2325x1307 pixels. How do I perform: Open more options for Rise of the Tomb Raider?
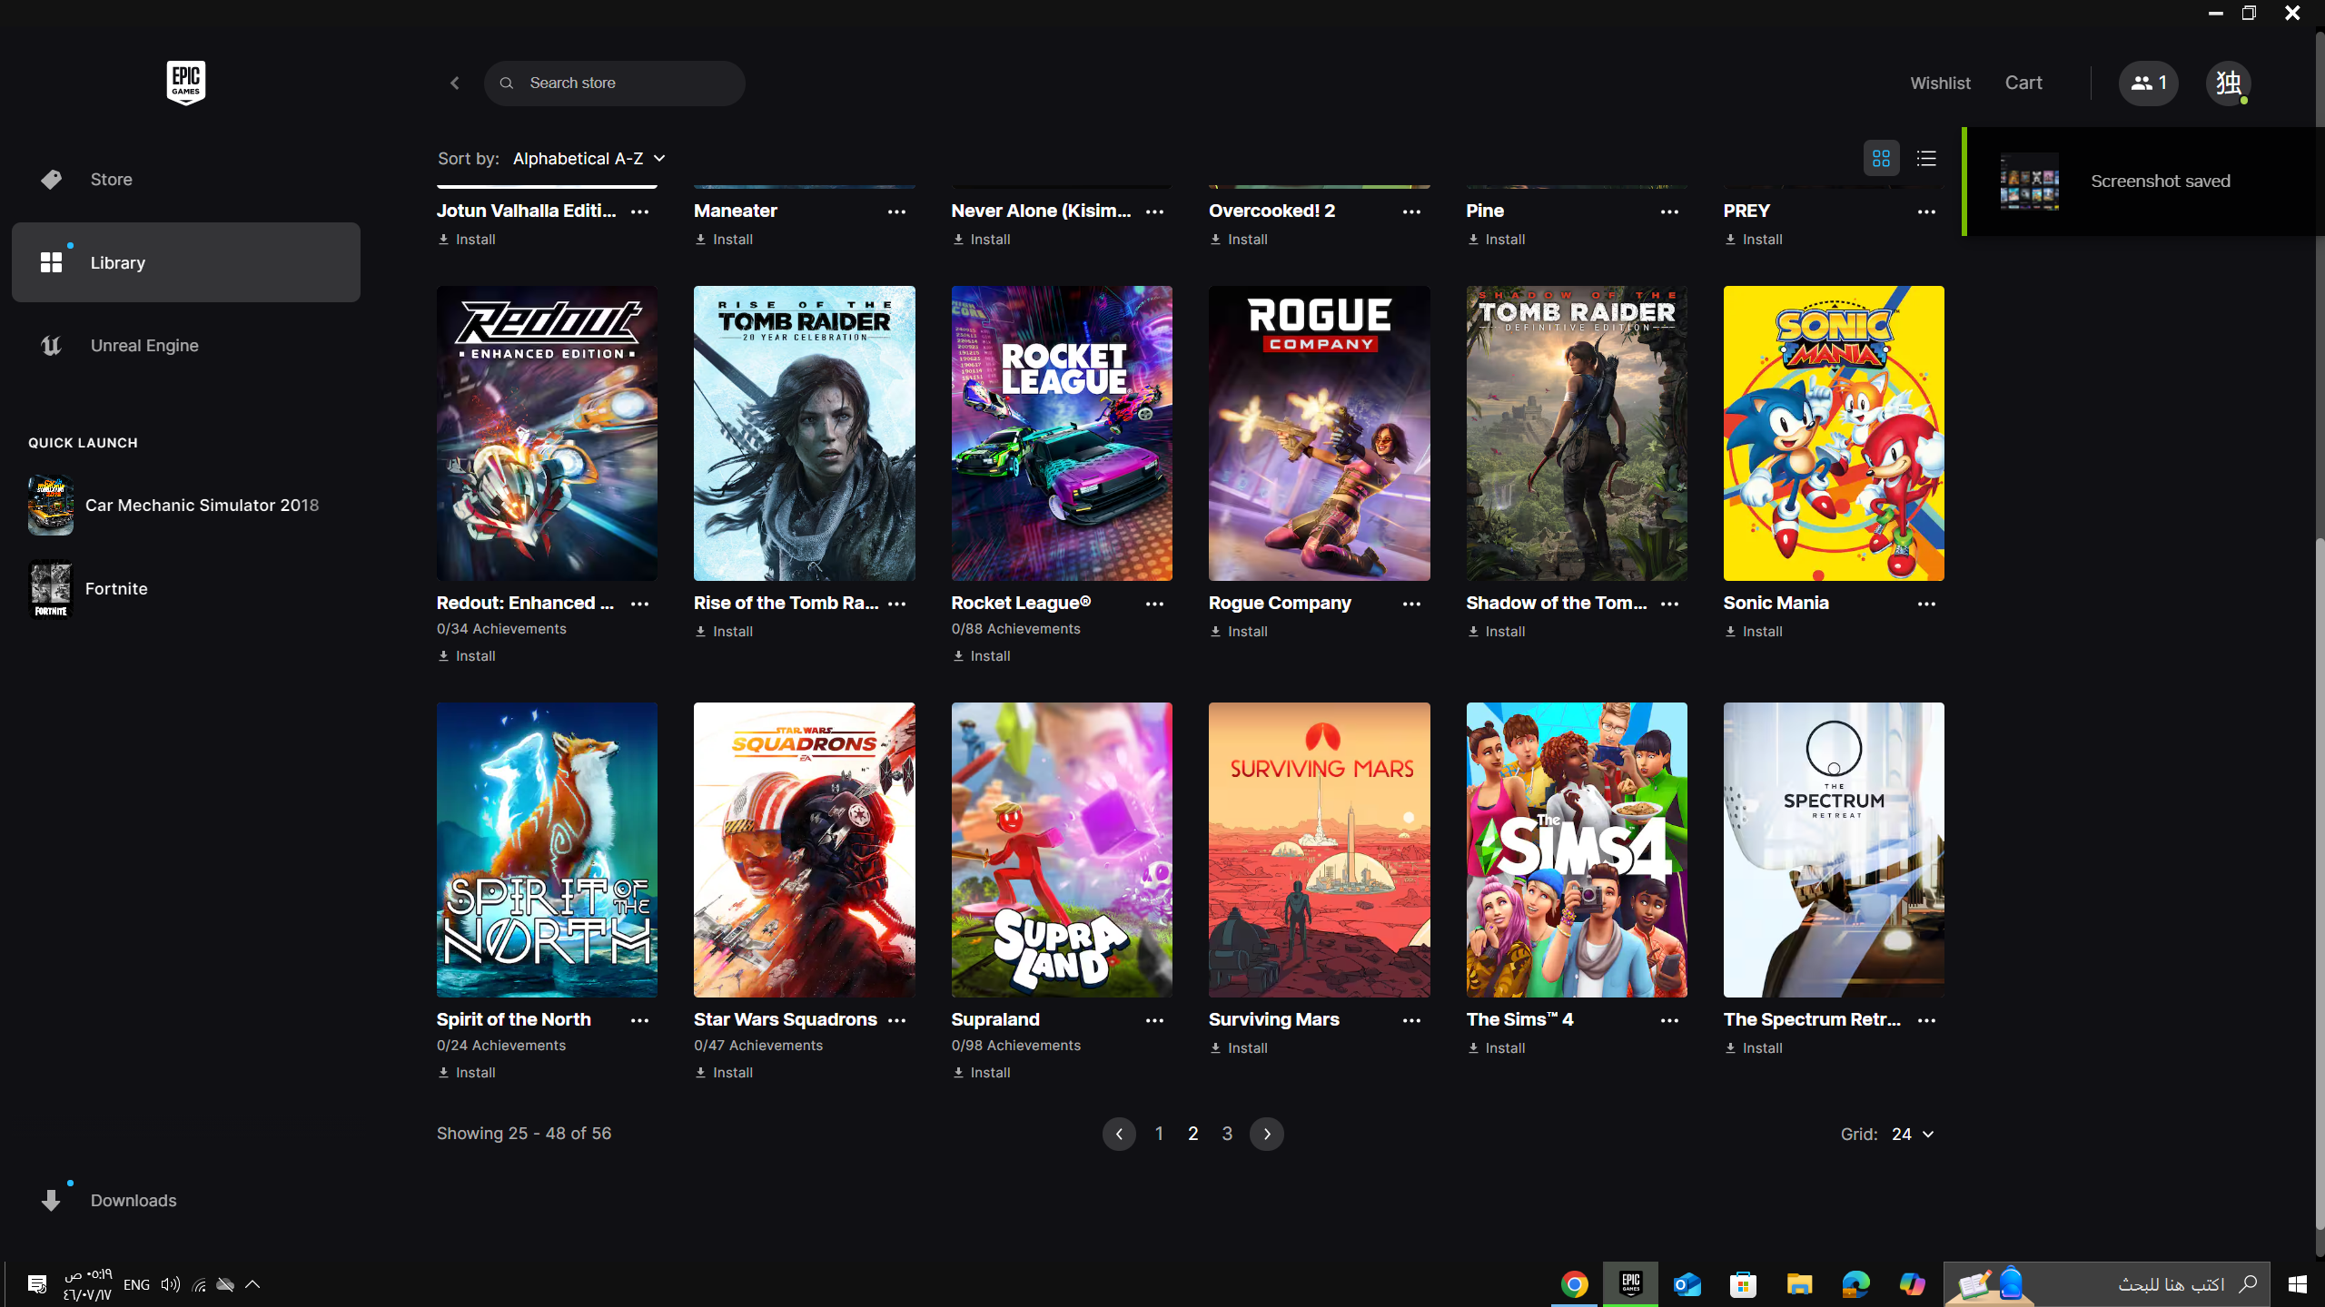pyautogui.click(x=896, y=604)
